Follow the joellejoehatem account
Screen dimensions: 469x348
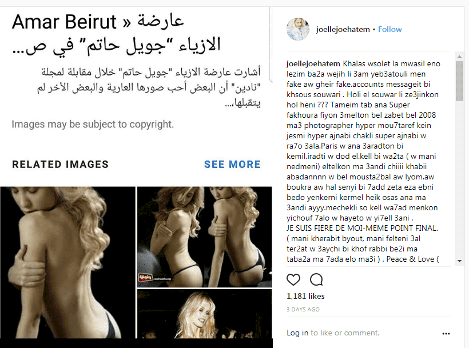[389, 29]
